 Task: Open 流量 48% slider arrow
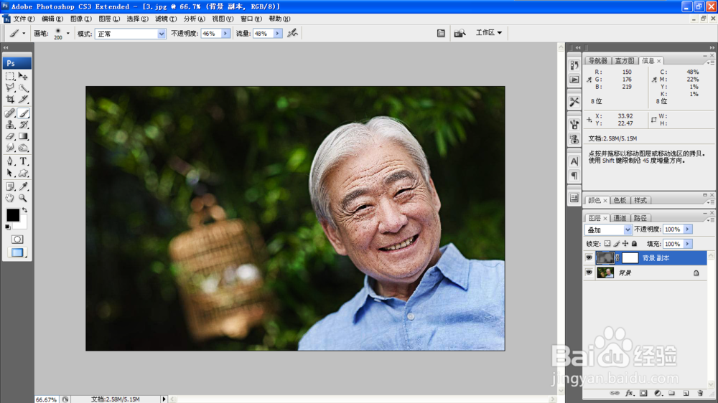[x=277, y=34]
